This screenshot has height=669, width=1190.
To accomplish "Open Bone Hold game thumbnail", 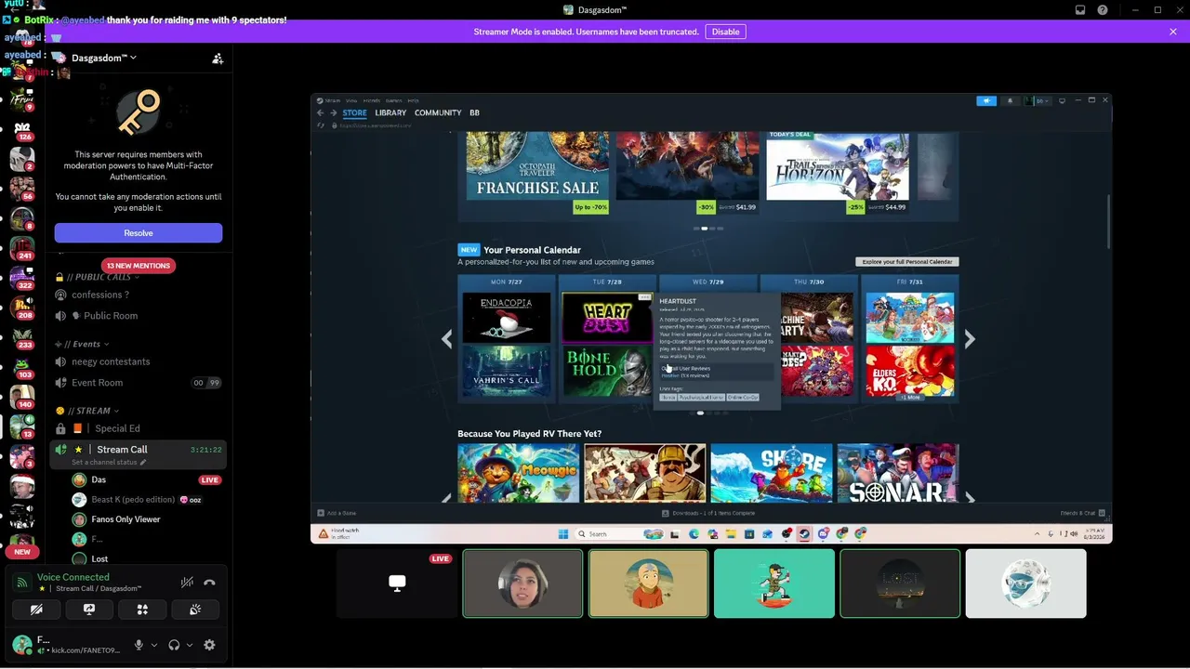I will (607, 372).
